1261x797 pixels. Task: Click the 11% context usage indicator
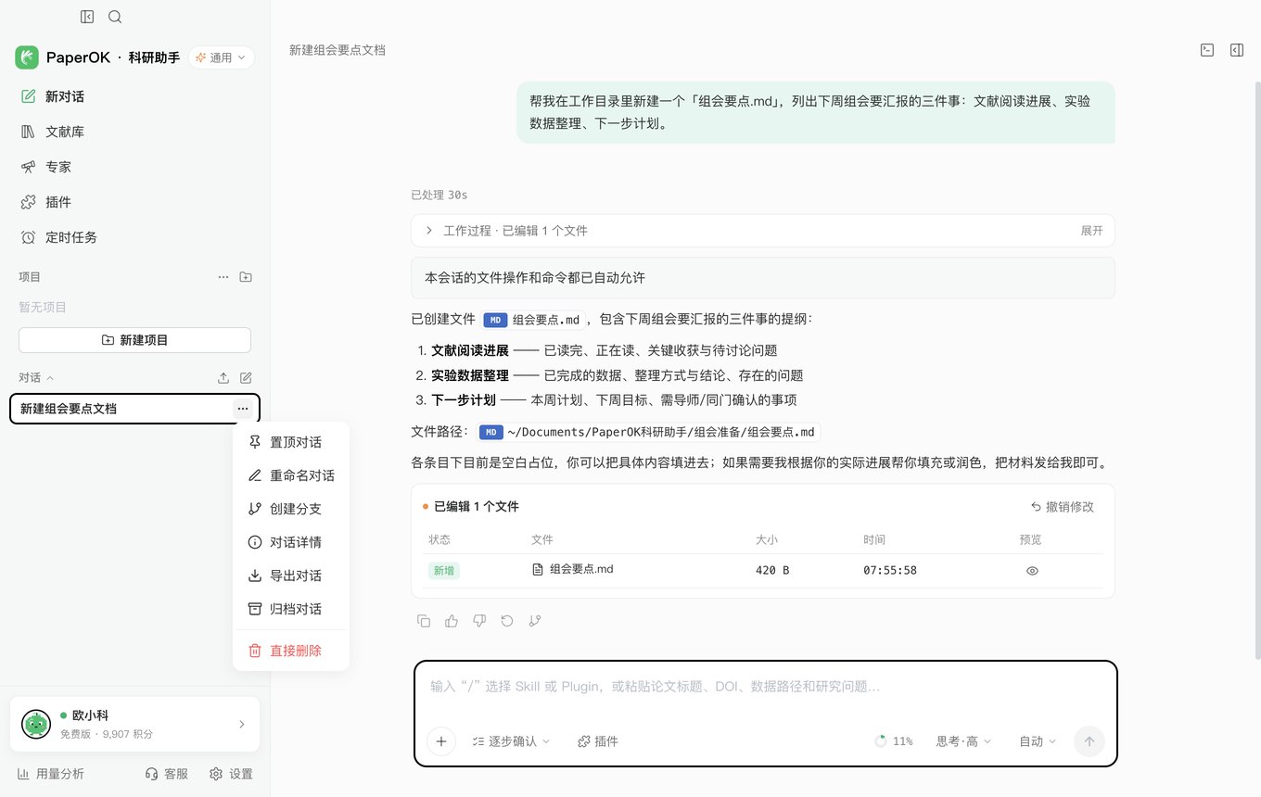pyautogui.click(x=894, y=741)
